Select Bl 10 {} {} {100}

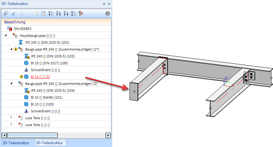click(42, 104)
